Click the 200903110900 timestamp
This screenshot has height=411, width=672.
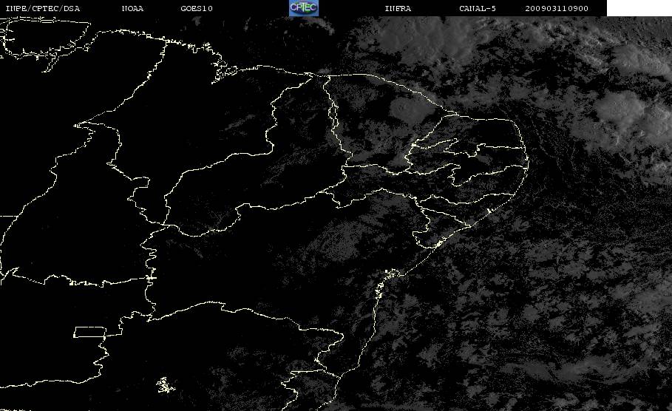point(556,9)
